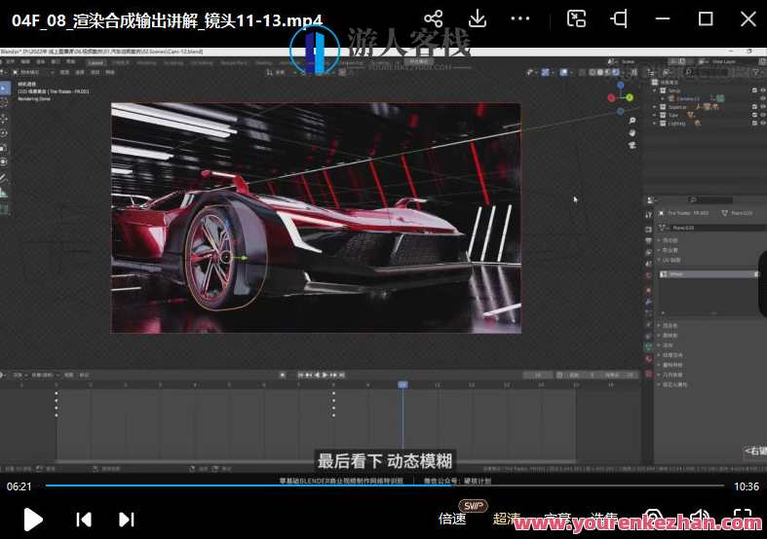767x539 pixels.
Task: Open the 渲染 menu in Blender
Action: coord(41,62)
